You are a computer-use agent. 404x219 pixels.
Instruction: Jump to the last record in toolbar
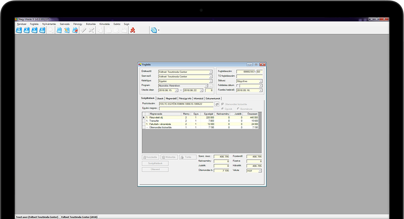tap(42, 30)
